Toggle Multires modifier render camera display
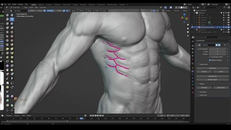The image size is (231, 130). pos(219,45)
